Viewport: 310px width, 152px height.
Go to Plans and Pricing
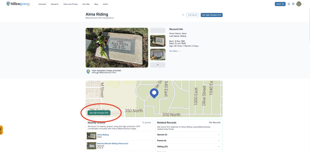[x=70, y=4]
